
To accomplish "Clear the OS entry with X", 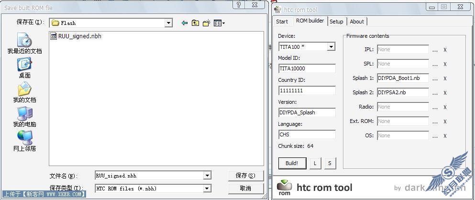I will pyautogui.click(x=445, y=136).
